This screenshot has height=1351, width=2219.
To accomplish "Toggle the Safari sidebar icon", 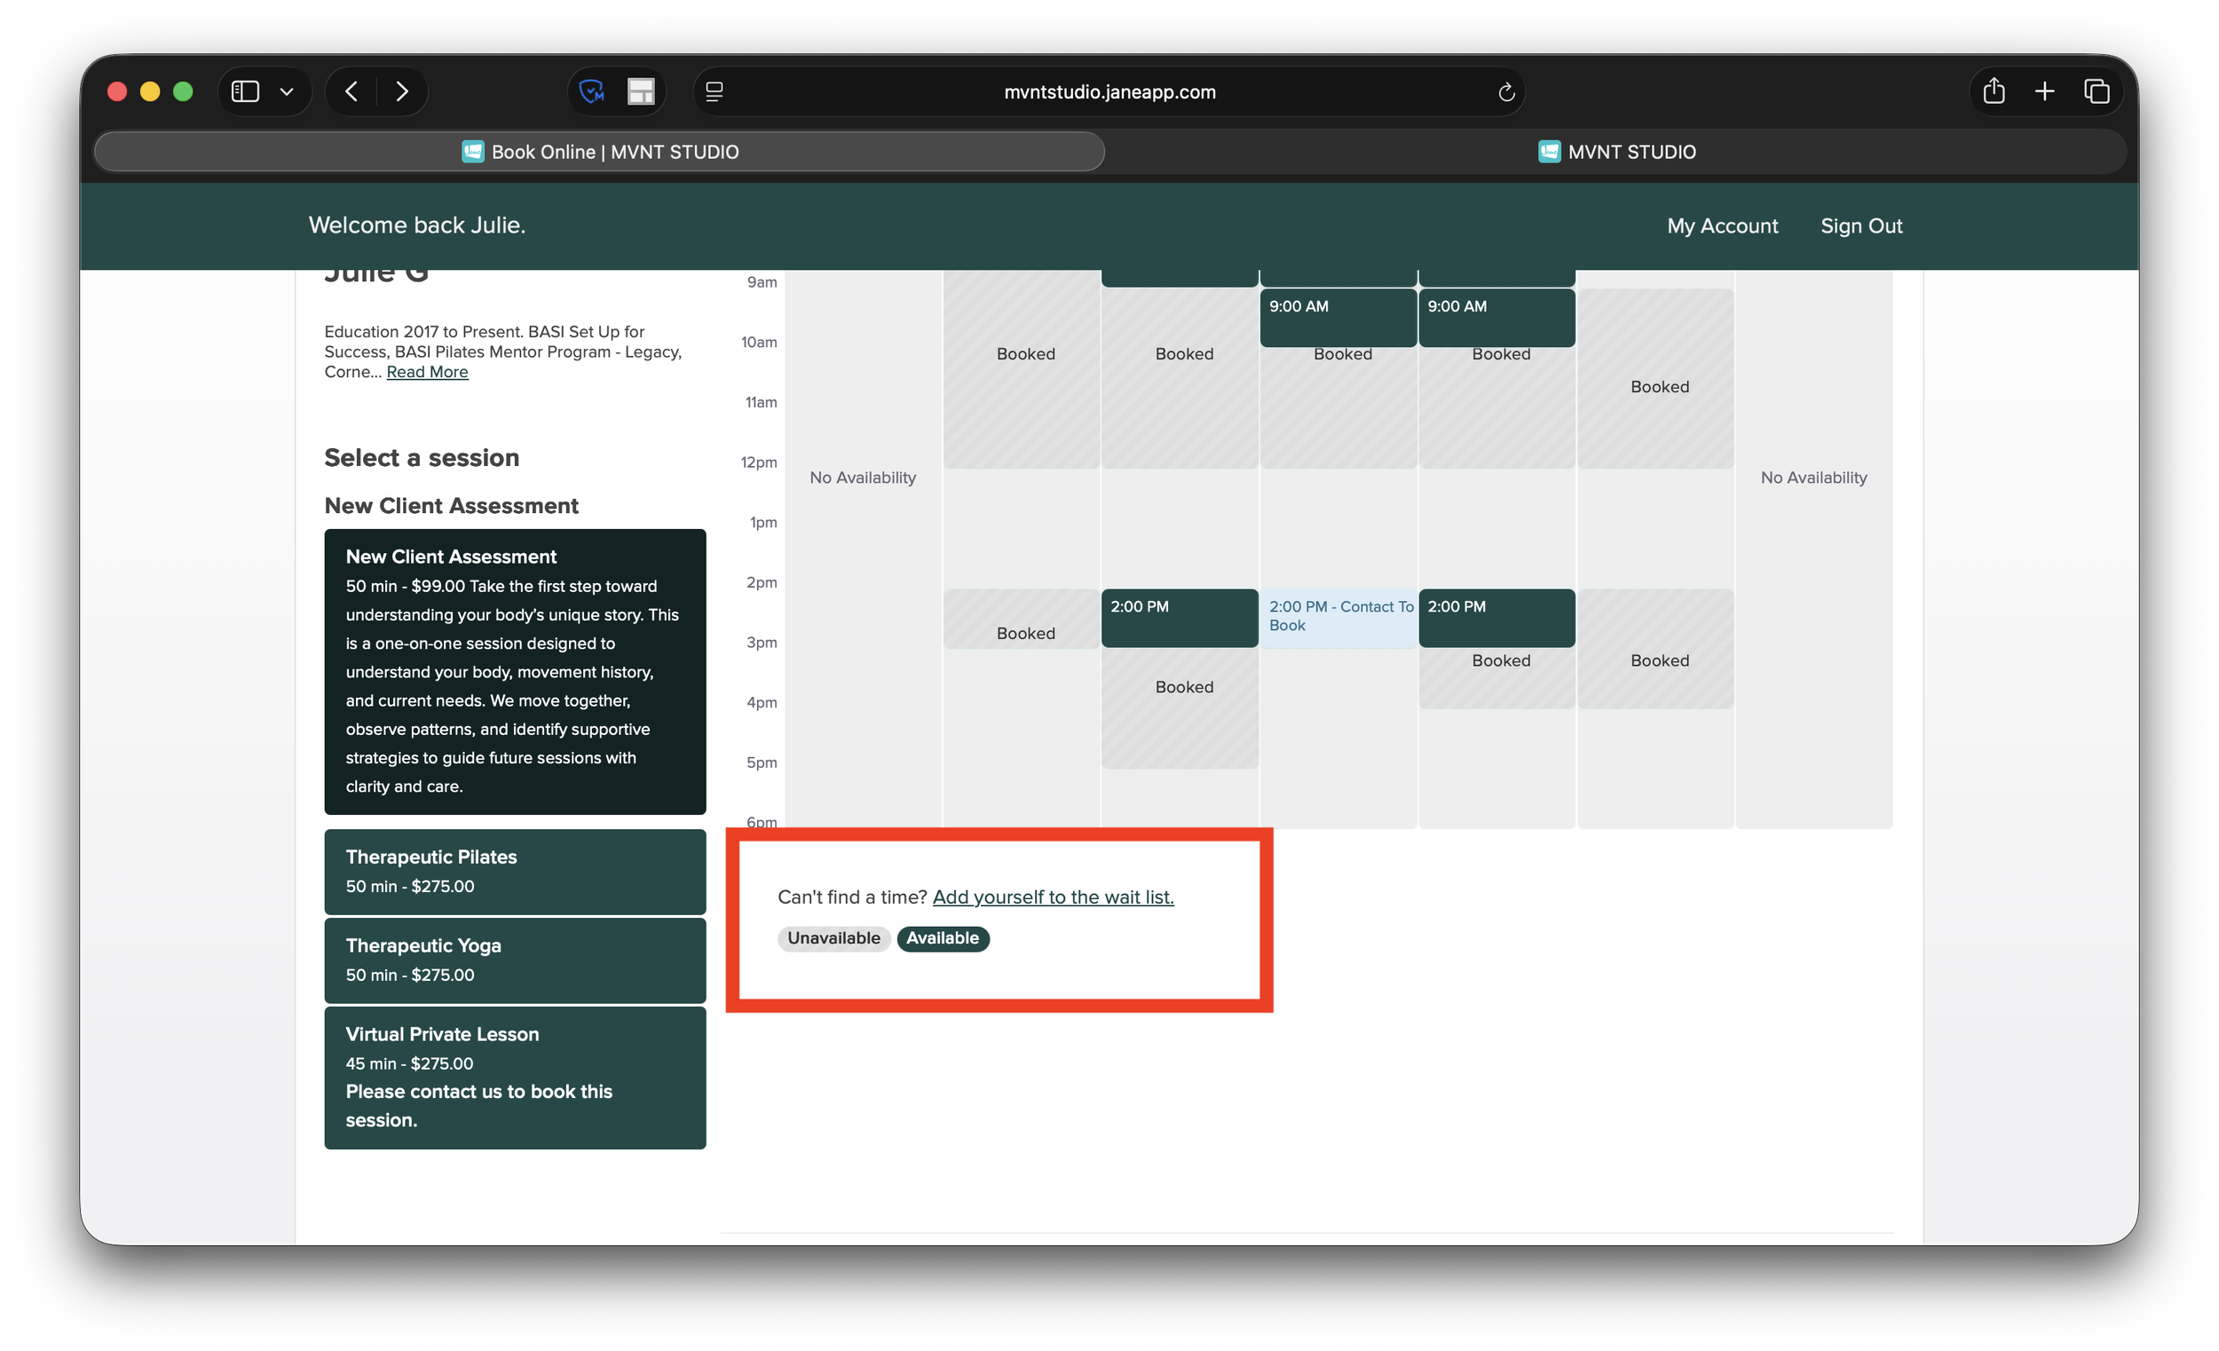I will coord(245,91).
